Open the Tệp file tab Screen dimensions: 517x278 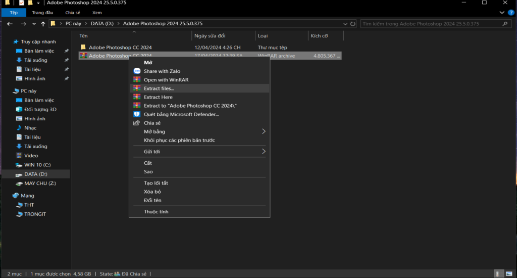(x=14, y=13)
